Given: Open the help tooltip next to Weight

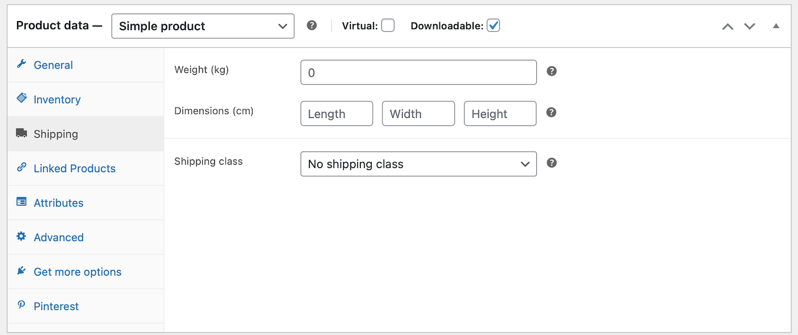Looking at the screenshot, I should (552, 71).
